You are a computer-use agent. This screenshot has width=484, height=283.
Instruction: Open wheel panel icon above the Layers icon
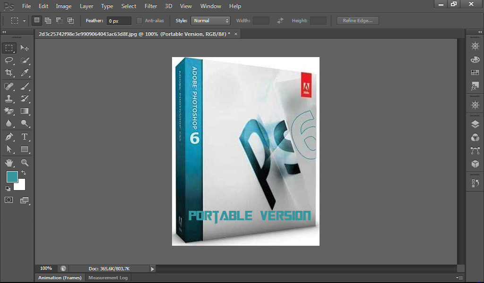(x=475, y=105)
